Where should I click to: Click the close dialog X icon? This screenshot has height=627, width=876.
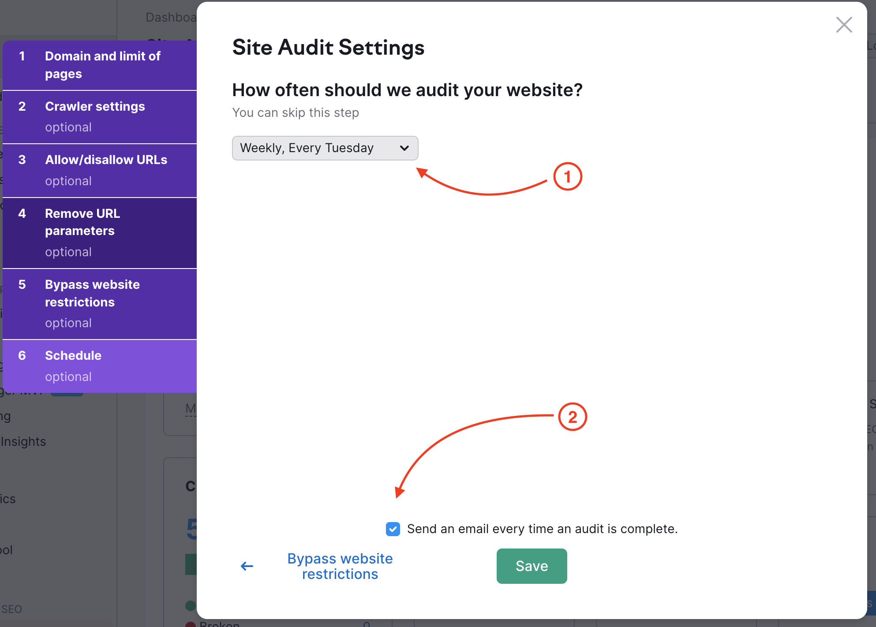coord(845,24)
